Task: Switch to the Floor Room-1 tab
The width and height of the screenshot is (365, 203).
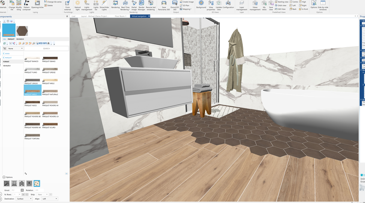Action: (x=120, y=16)
